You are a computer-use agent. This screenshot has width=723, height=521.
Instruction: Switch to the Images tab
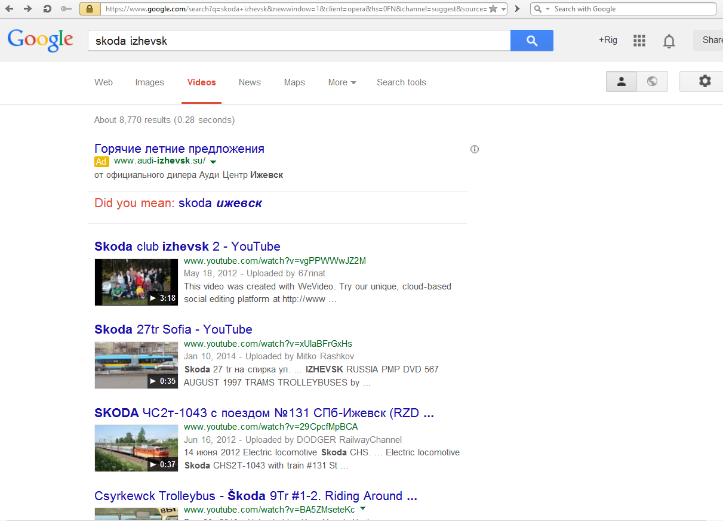click(149, 82)
